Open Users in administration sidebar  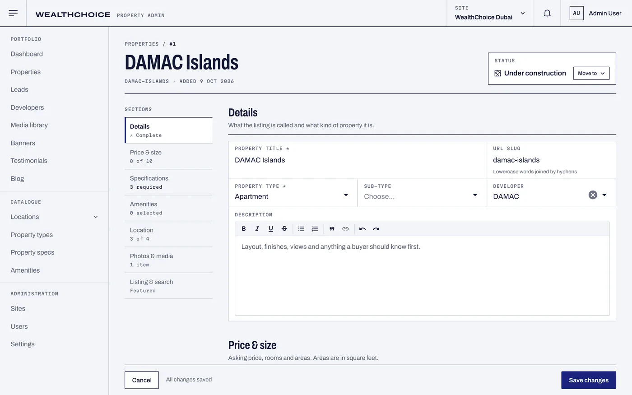point(19,326)
